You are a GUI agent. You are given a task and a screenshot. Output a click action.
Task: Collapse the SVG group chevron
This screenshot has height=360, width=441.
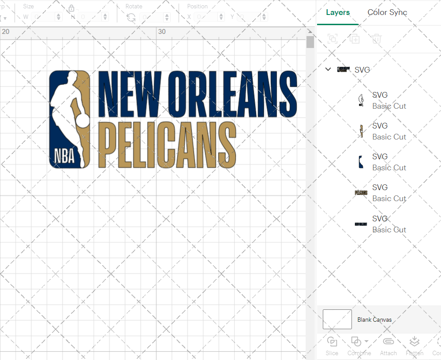[328, 69]
